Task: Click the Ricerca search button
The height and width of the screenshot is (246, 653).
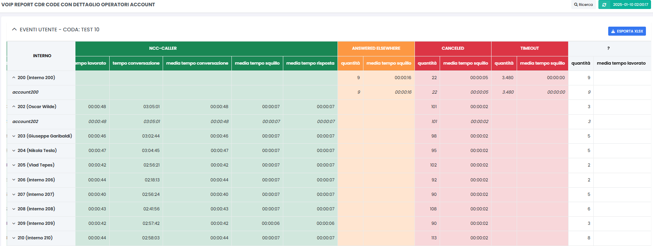Action: 583,5
